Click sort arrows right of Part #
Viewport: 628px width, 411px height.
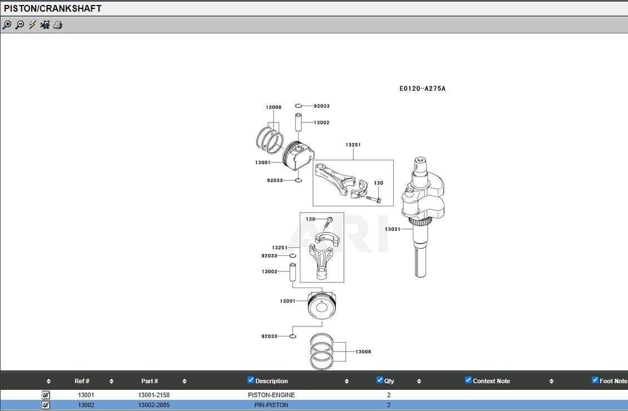185,382
